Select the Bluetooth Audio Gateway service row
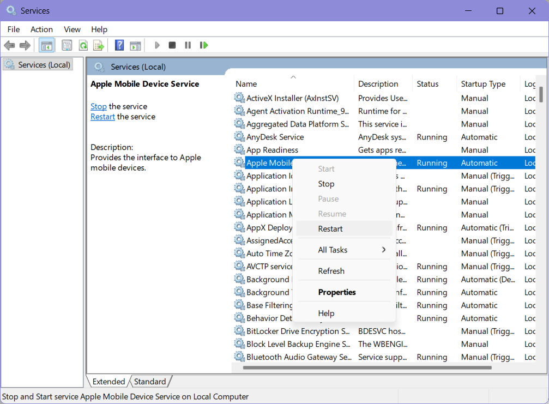Viewport: 549px width, 404px height. (384, 357)
